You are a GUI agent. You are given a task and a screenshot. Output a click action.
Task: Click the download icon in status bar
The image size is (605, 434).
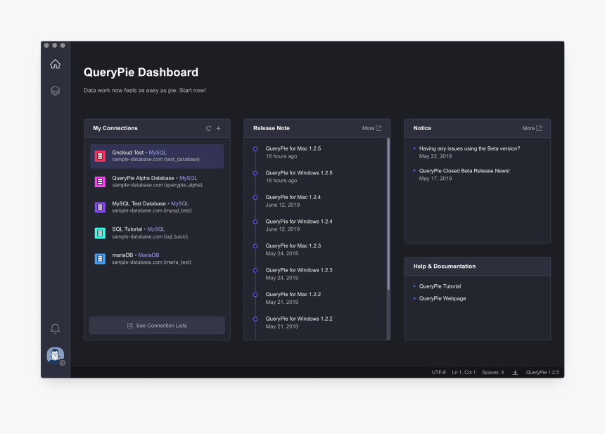[x=515, y=372]
